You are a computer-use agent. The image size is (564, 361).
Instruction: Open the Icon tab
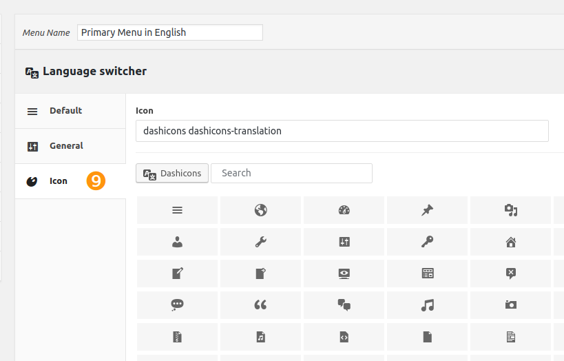[70, 181]
